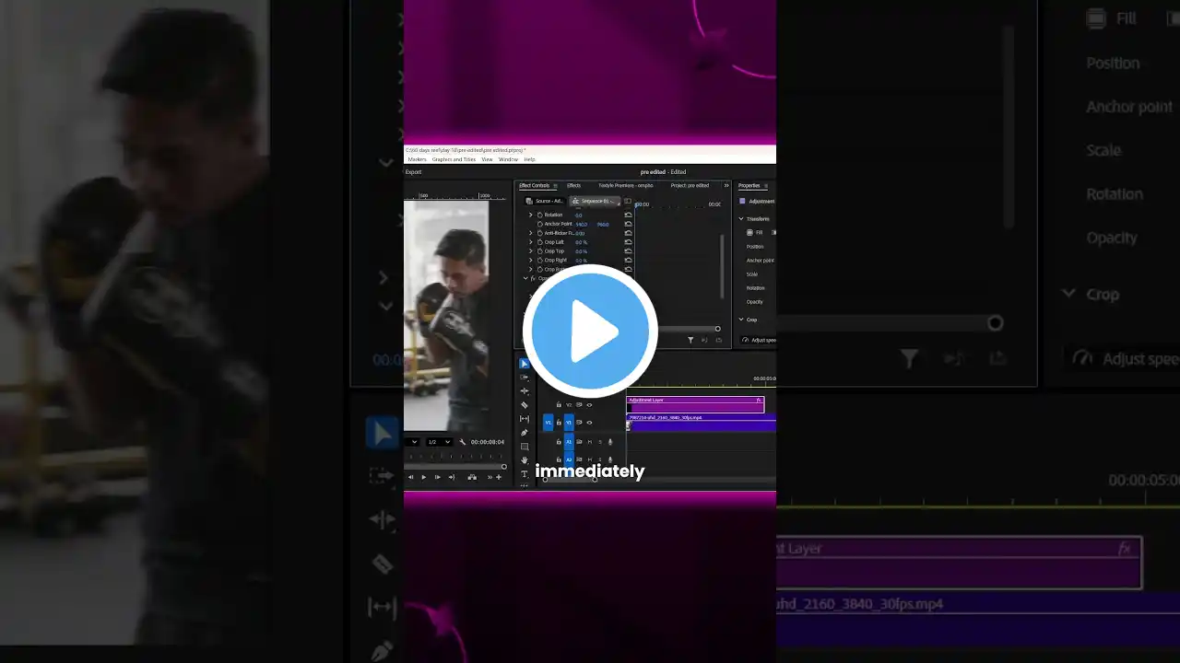
Task: Open the Effect Controls panel menu icon
Action: coord(555,186)
